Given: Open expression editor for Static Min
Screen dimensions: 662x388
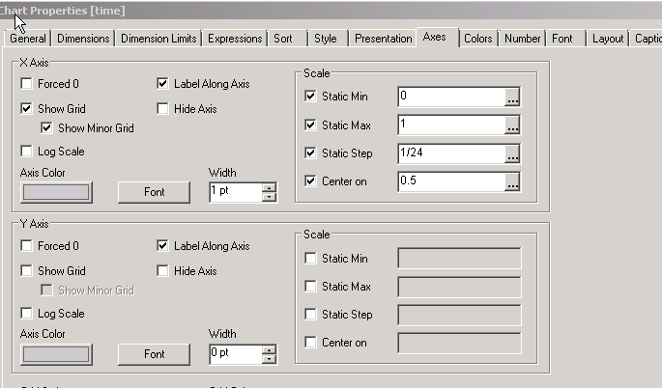Looking at the screenshot, I should tap(512, 97).
